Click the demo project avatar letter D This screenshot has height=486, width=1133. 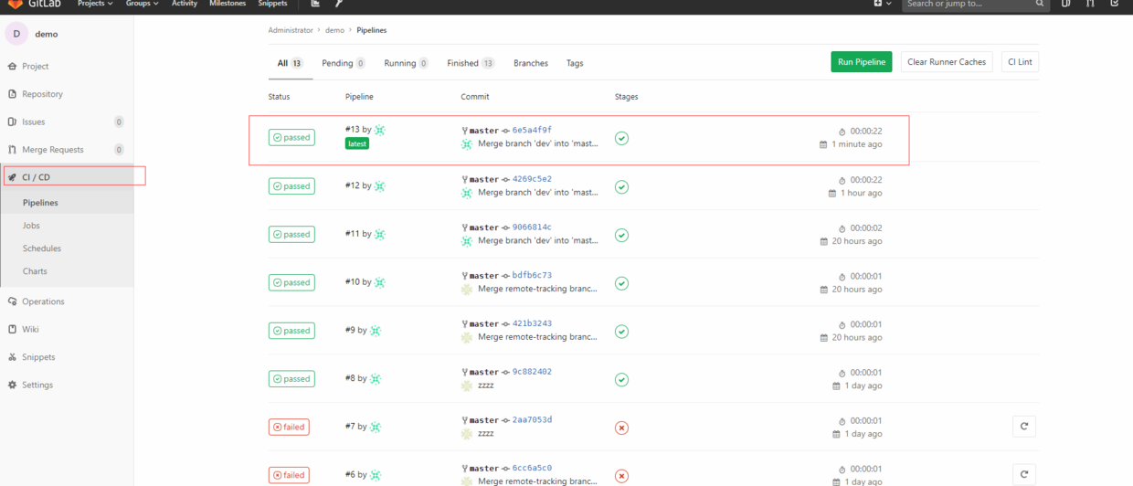click(16, 34)
